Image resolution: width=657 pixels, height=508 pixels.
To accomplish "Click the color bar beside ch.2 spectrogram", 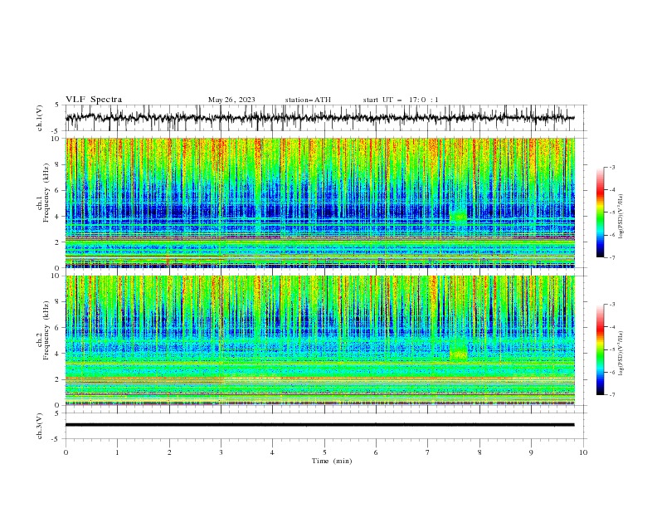I will 600,349.
